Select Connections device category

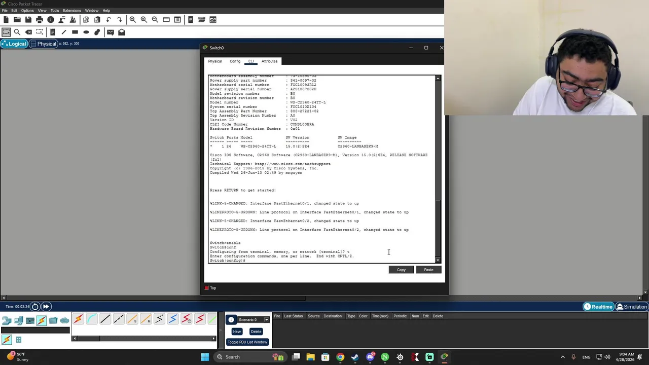coord(41,320)
